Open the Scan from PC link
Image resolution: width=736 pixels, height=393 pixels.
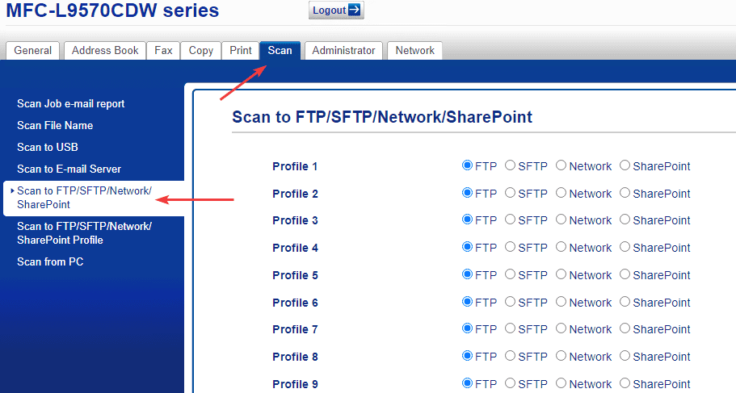(x=50, y=261)
